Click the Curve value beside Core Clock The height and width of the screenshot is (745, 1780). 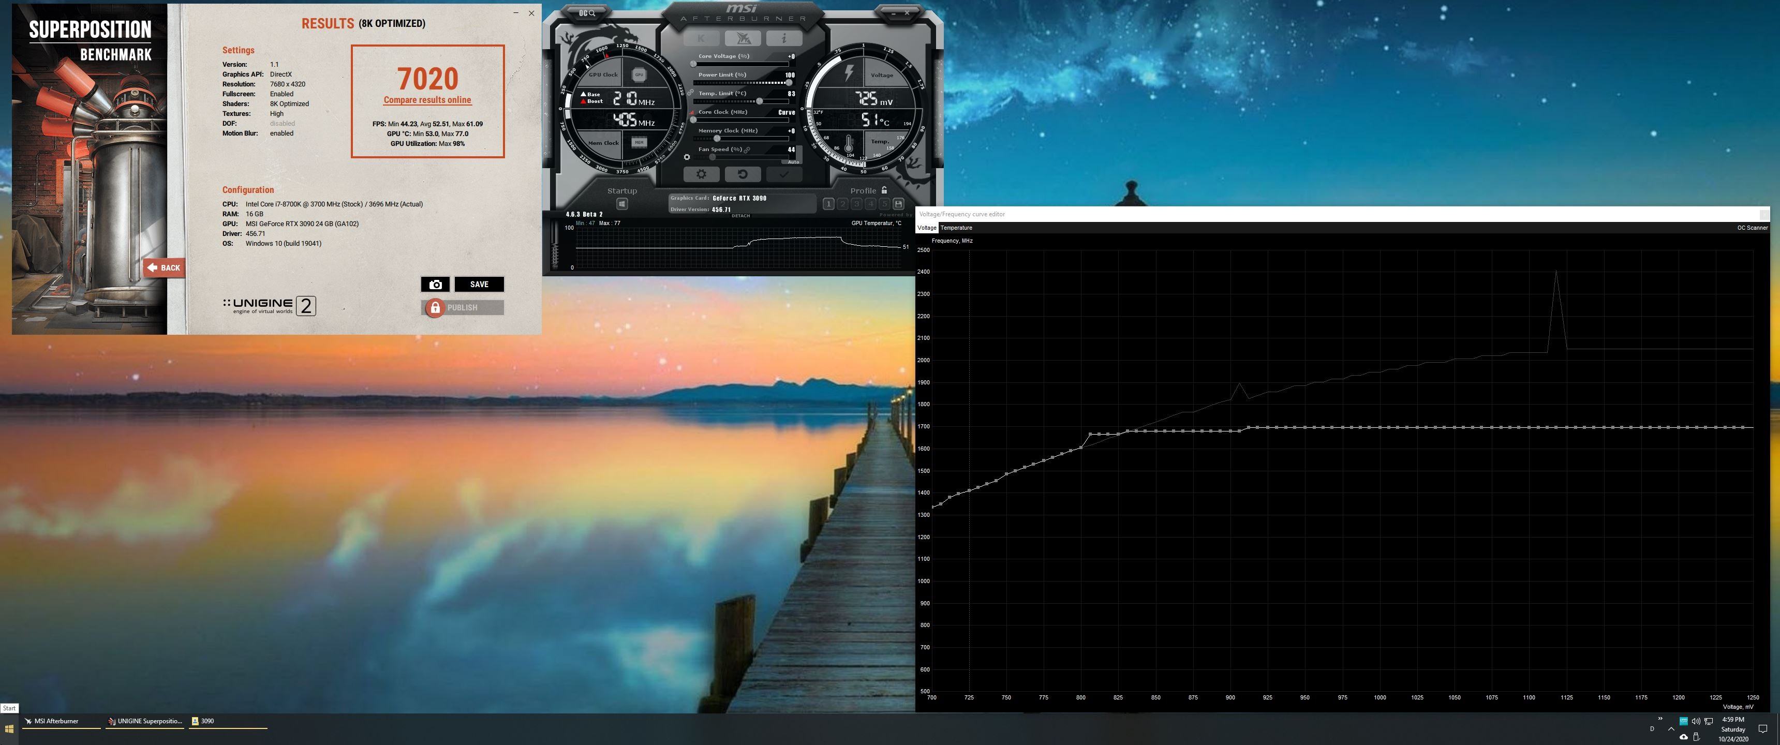click(x=787, y=112)
